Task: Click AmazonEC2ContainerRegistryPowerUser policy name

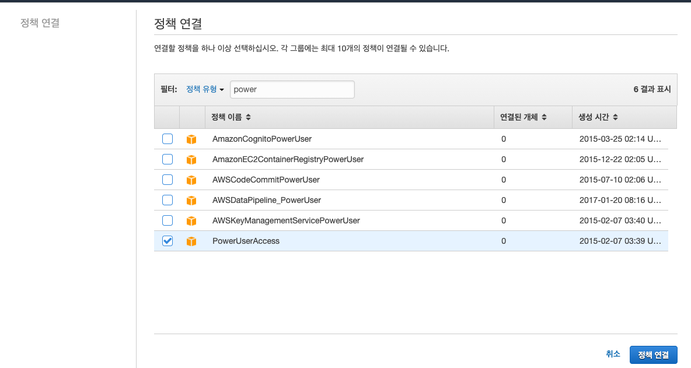Action: (x=288, y=159)
